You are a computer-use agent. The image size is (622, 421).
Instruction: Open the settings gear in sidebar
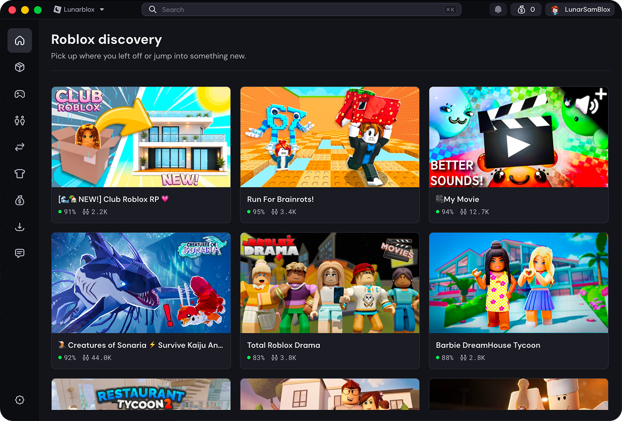coord(19,400)
